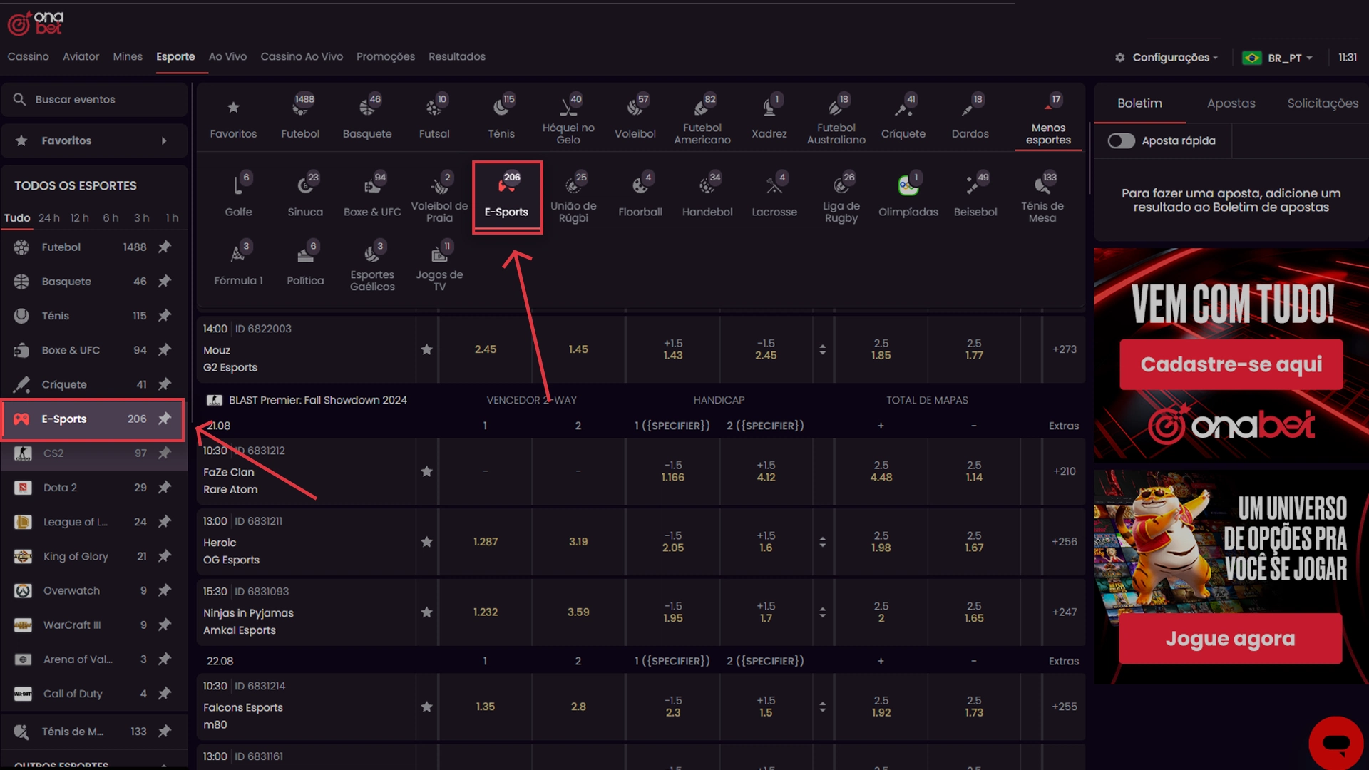Viewport: 1369px width, 770px height.
Task: Filter events by 24 h tab
Action: click(x=49, y=218)
